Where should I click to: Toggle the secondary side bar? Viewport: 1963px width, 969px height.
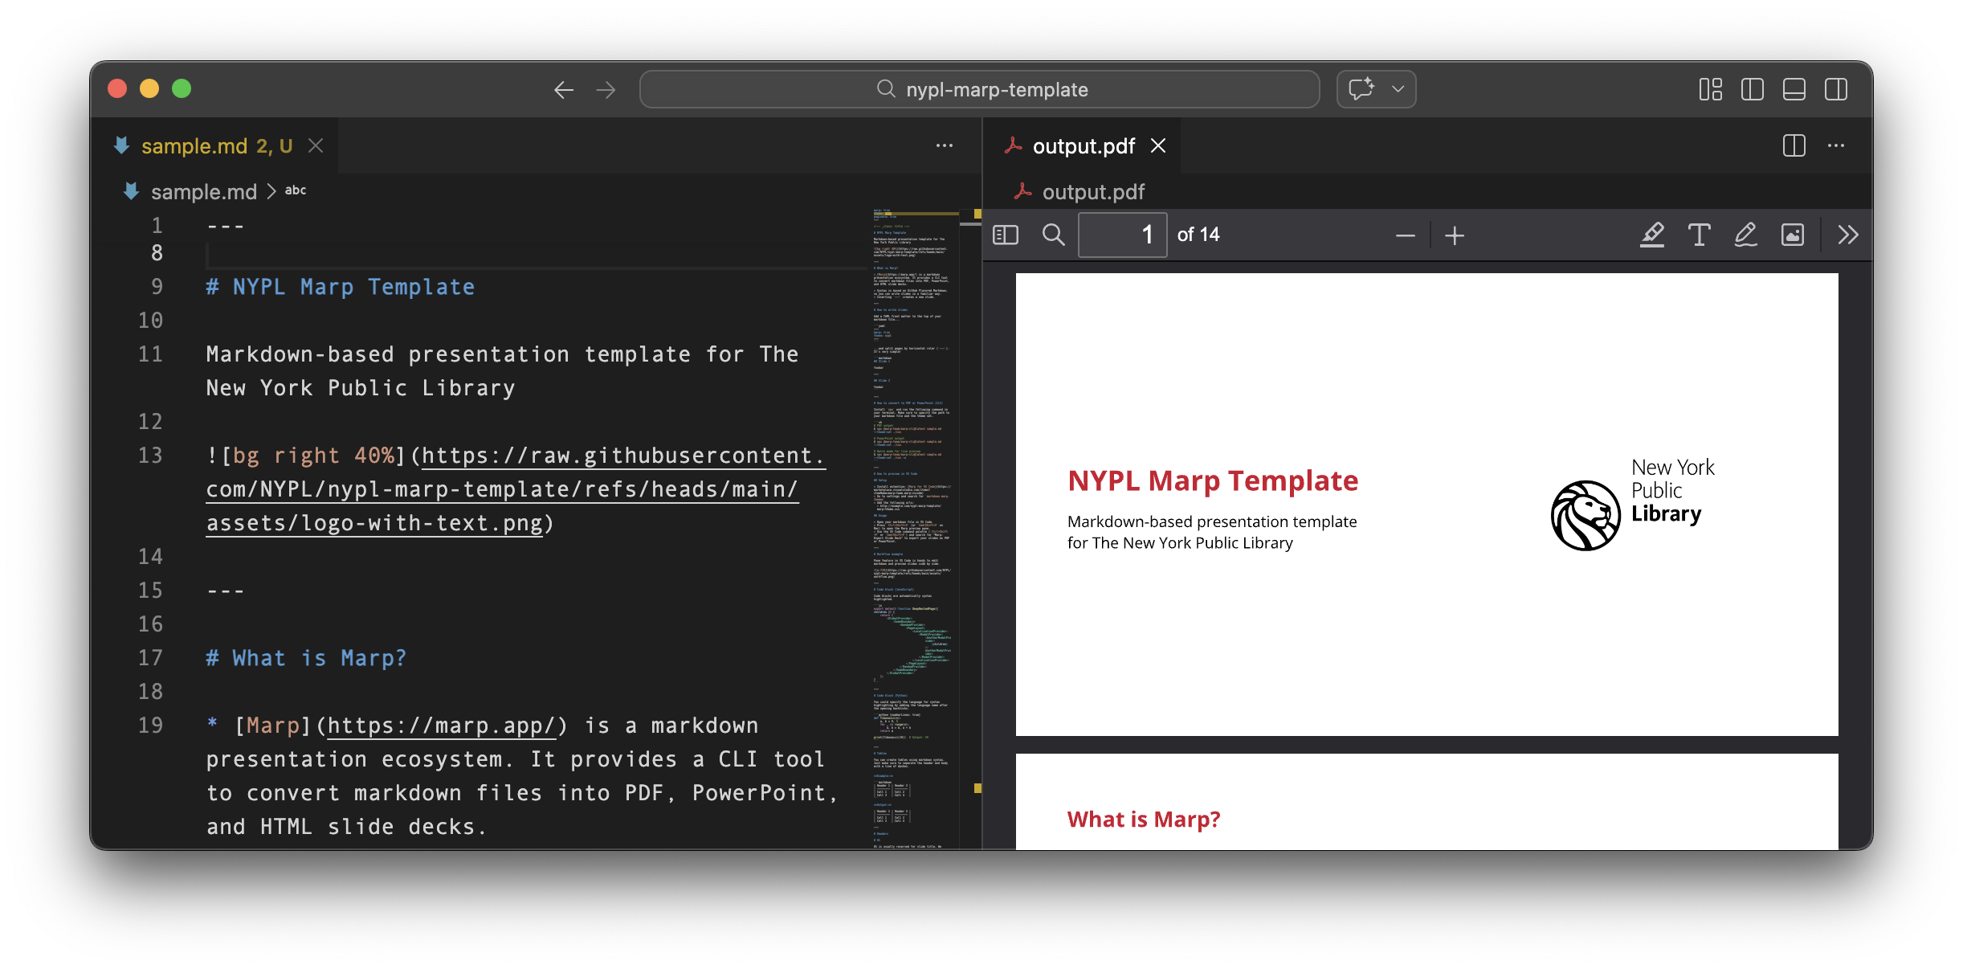coord(1835,89)
